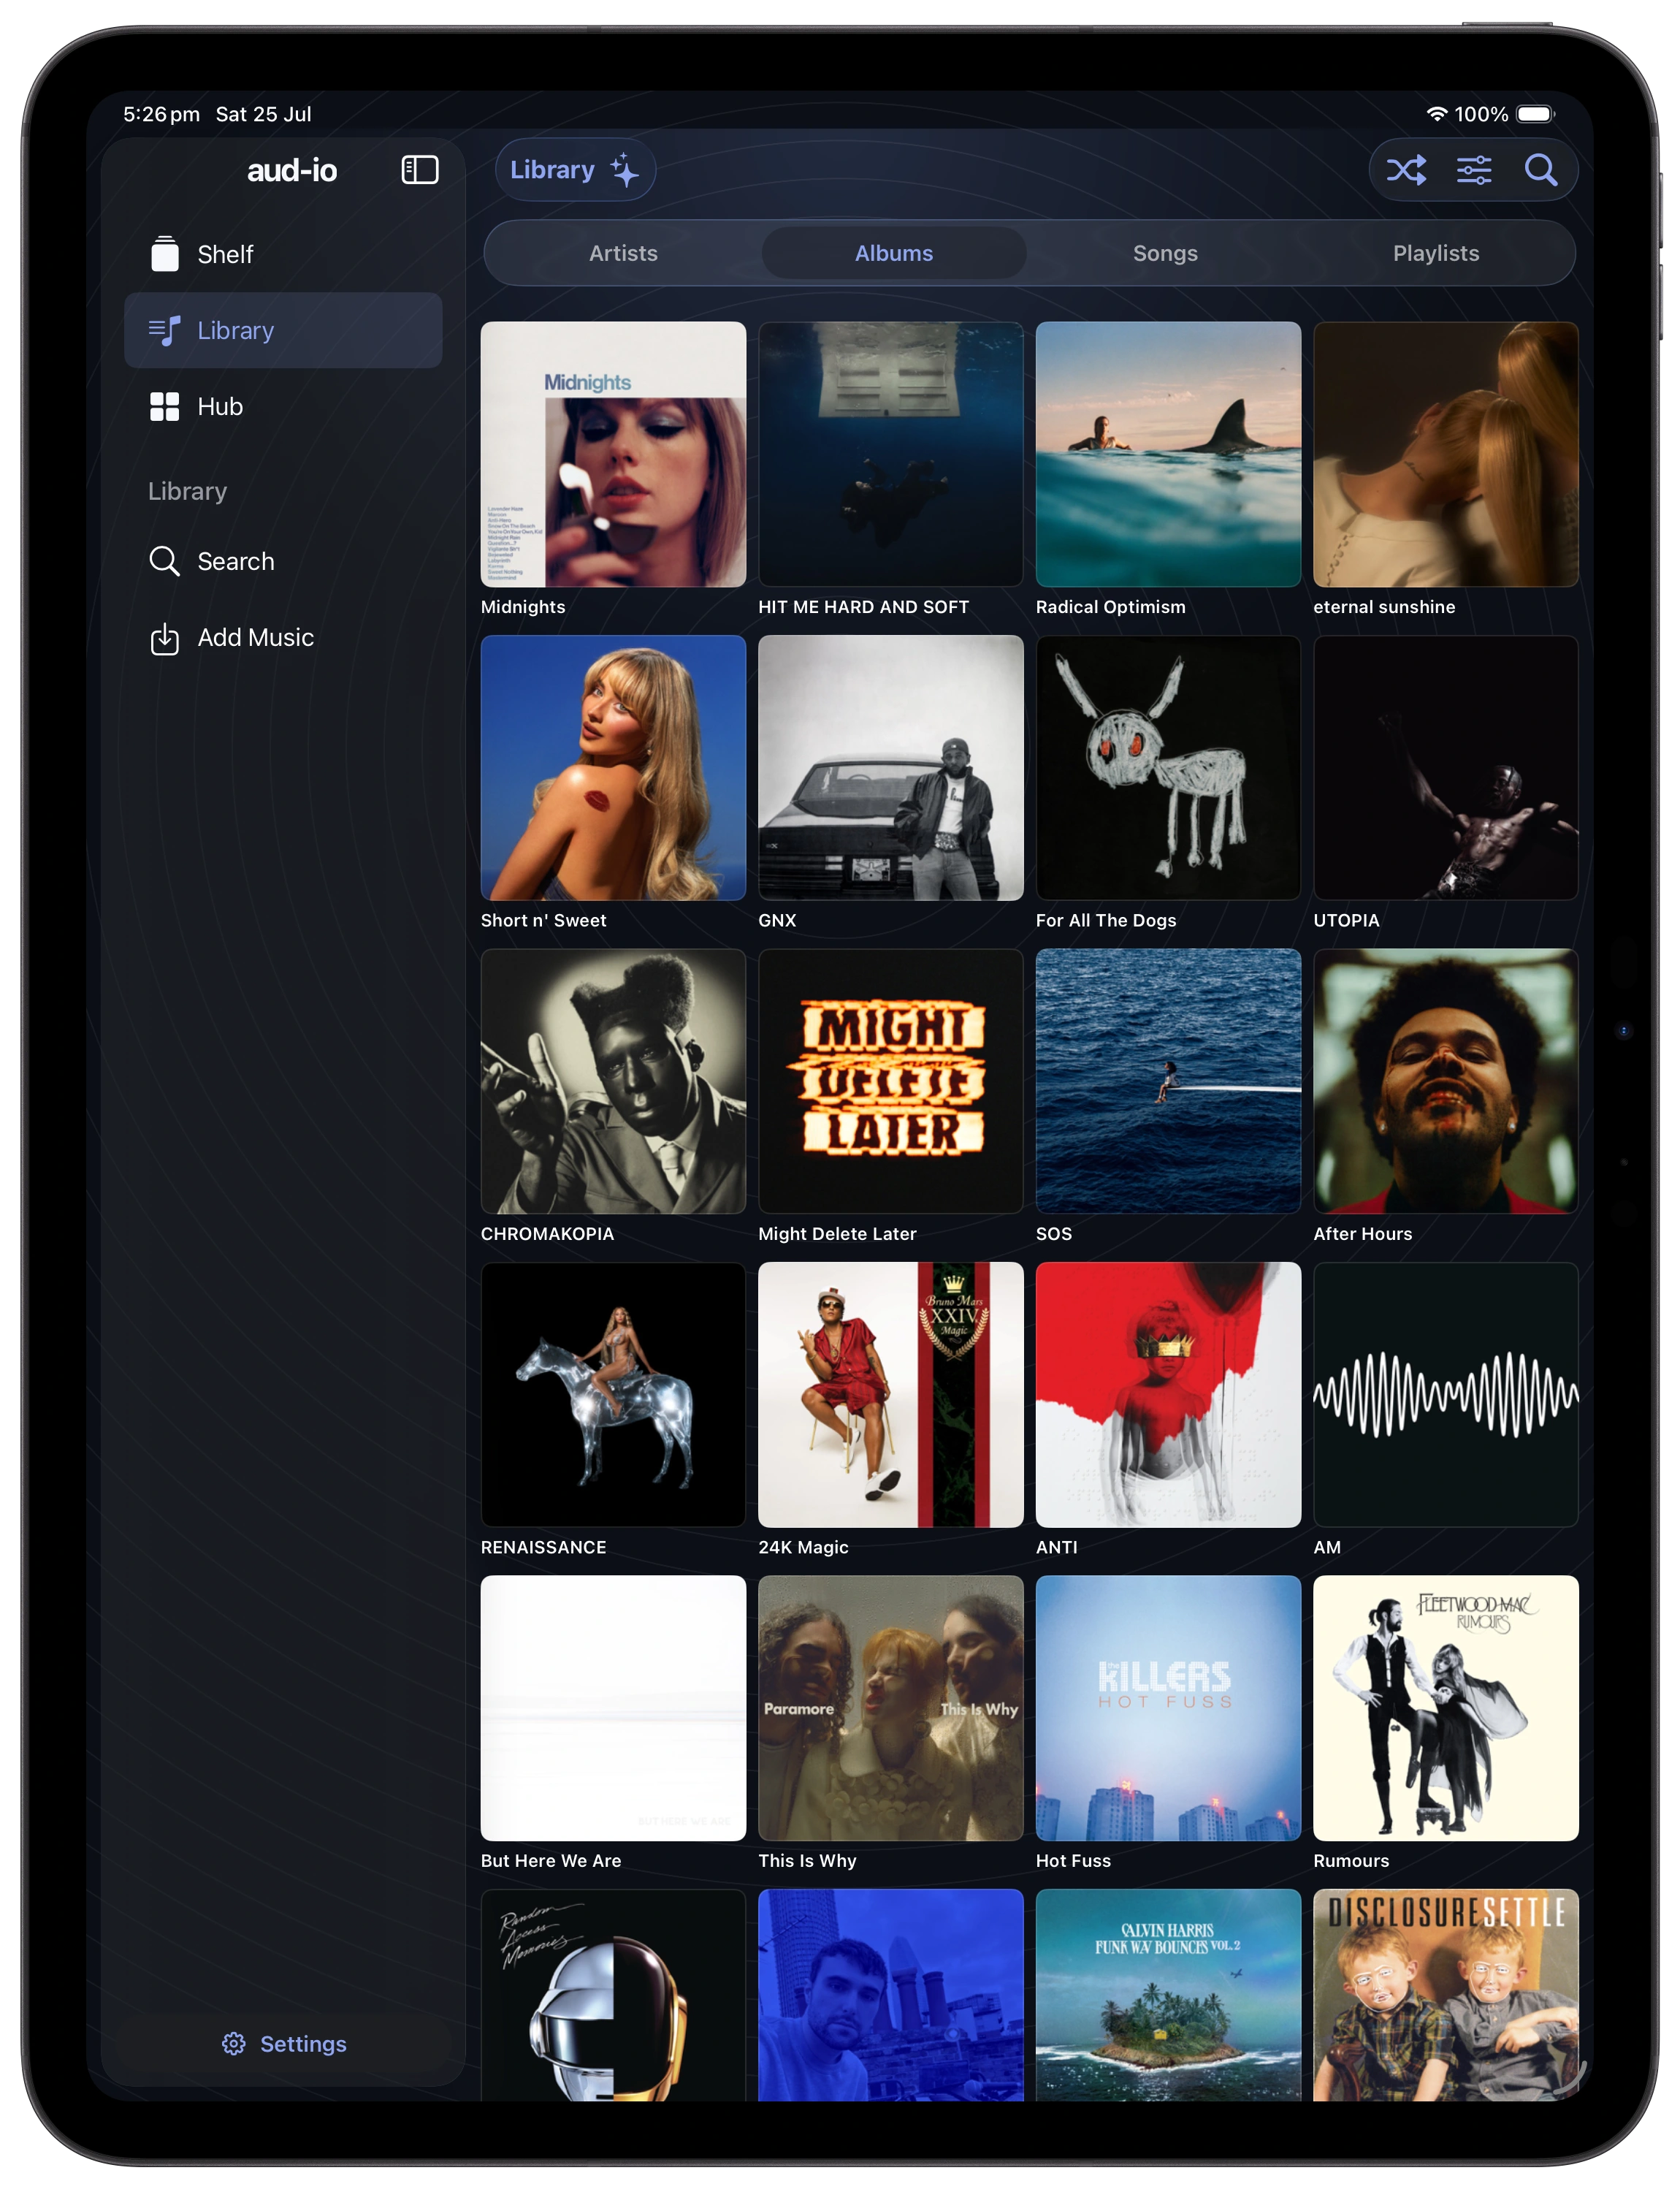Open the Rumours album cover

(x=1446, y=1708)
